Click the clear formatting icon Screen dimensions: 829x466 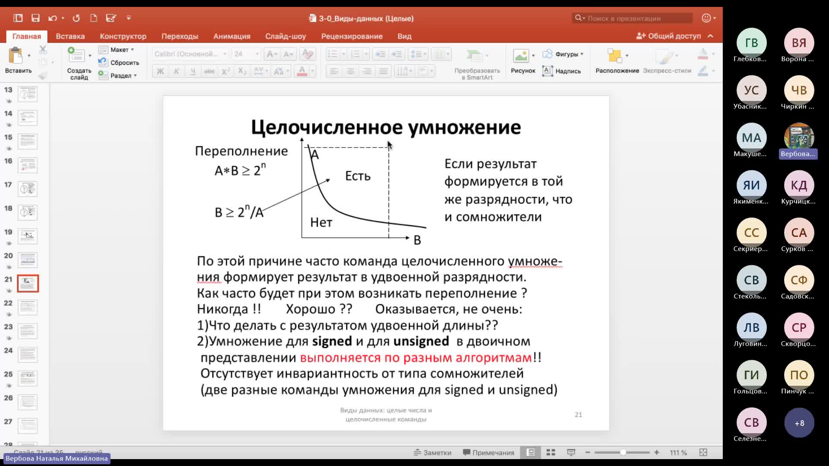click(x=307, y=54)
